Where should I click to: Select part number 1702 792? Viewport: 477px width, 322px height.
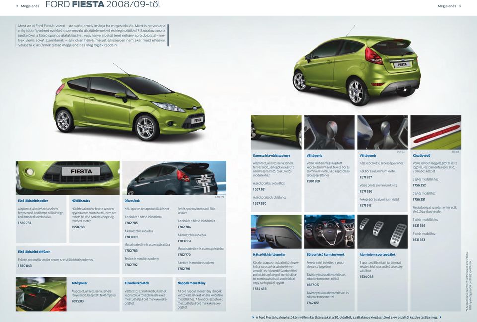pos(131,265)
